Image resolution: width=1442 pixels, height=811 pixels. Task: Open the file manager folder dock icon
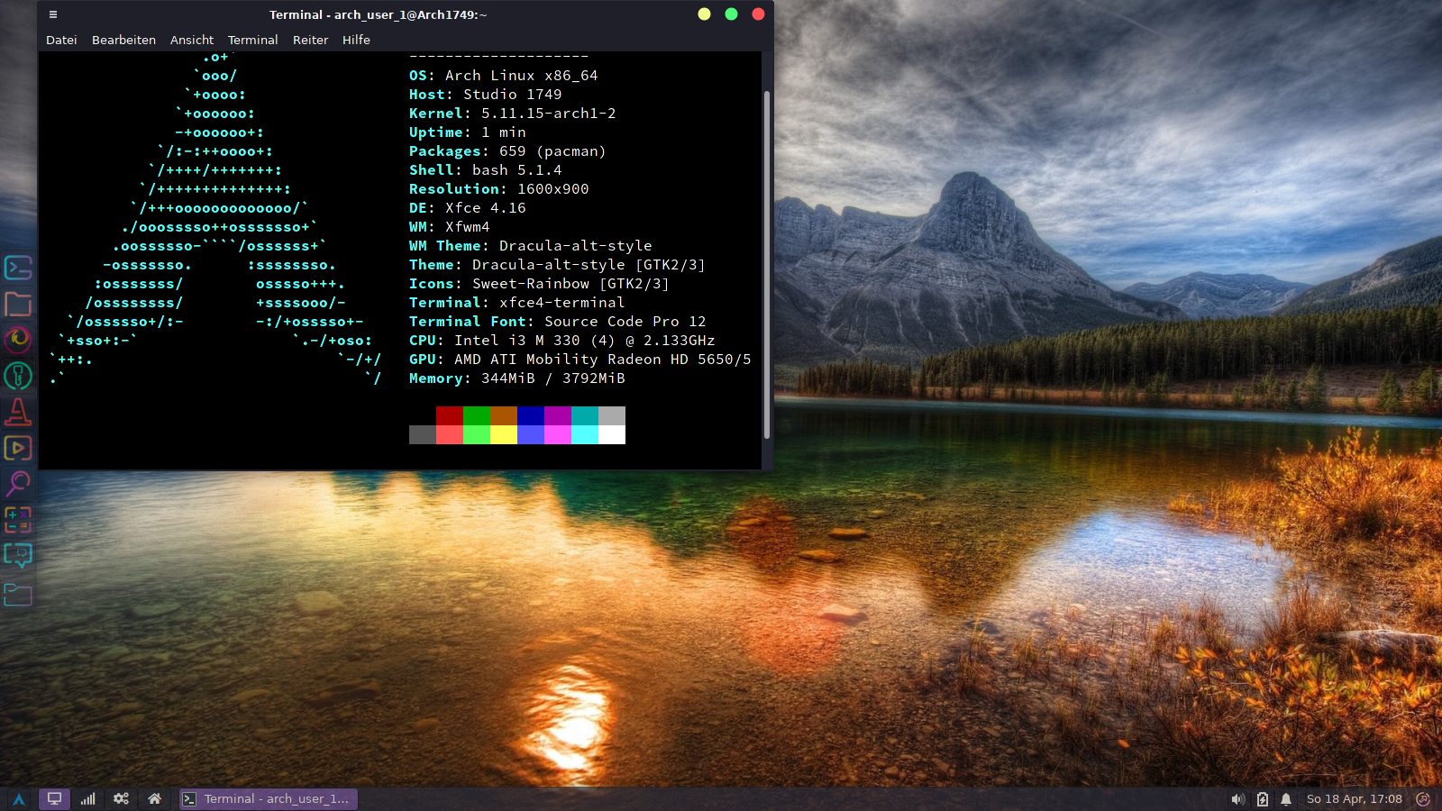coord(18,304)
